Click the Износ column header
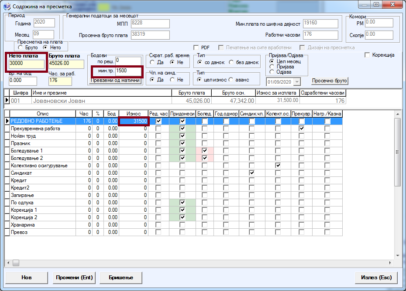Viewport: 406px width, 291px height. click(x=134, y=114)
